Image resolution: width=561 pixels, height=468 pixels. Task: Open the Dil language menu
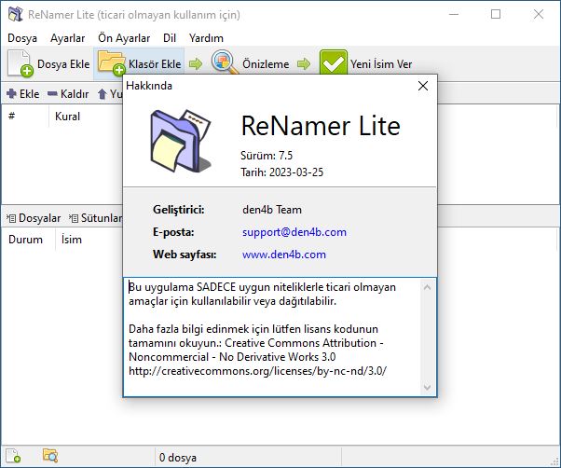(170, 38)
